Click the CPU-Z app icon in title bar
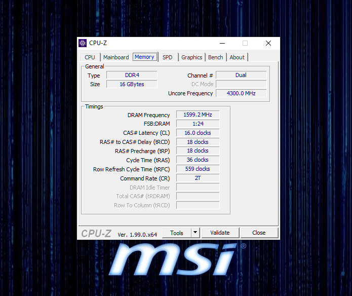The height and width of the screenshot is (296, 352). point(83,43)
